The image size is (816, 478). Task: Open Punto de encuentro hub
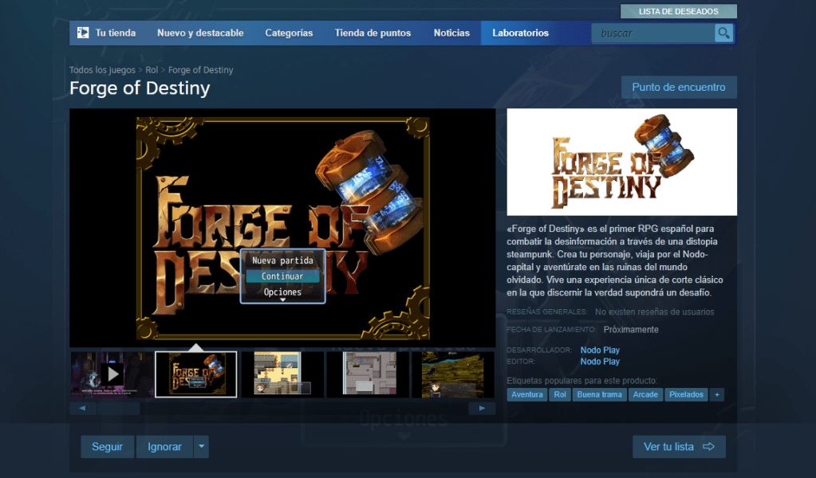pos(678,87)
